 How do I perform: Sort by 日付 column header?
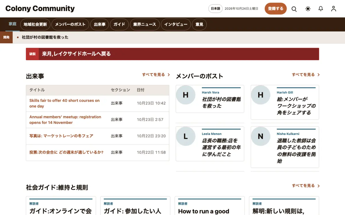pyautogui.click(x=141, y=90)
